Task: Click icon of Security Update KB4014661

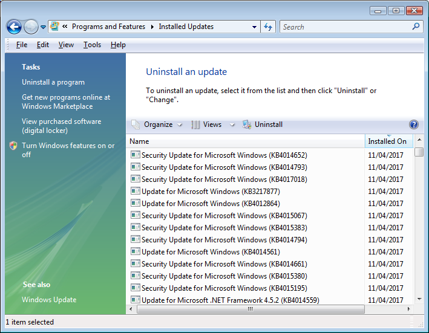Action: (136, 263)
